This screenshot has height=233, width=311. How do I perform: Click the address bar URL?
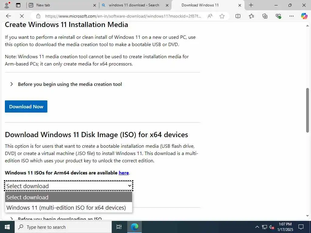[x=123, y=16]
